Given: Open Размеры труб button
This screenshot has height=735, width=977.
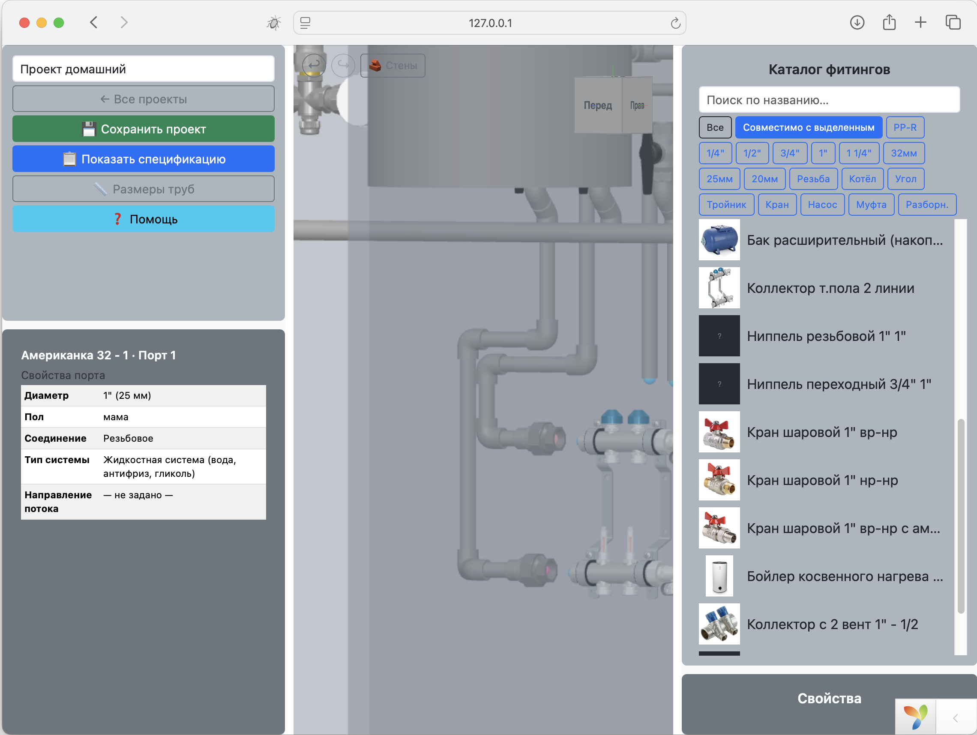Looking at the screenshot, I should pos(144,189).
